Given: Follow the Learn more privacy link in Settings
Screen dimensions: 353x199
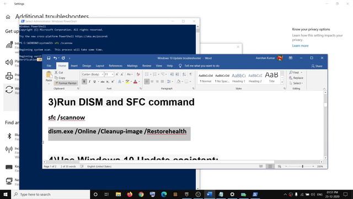Looking at the screenshot, I should tap(300, 45).
